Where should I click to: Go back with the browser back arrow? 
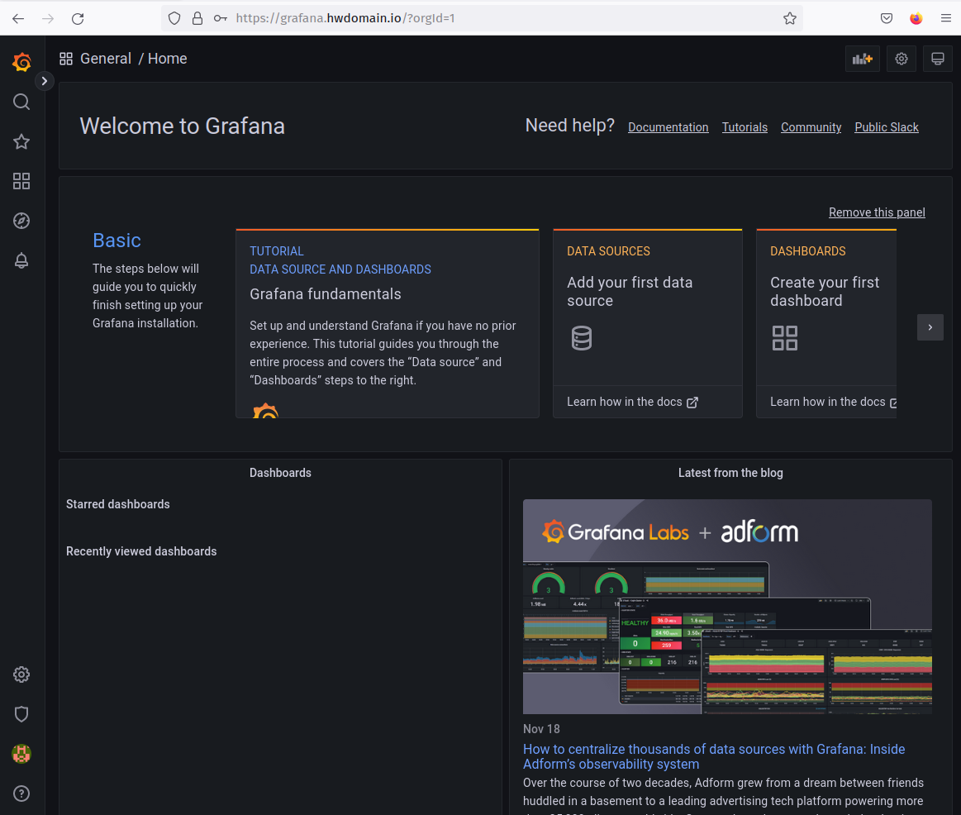(18, 18)
